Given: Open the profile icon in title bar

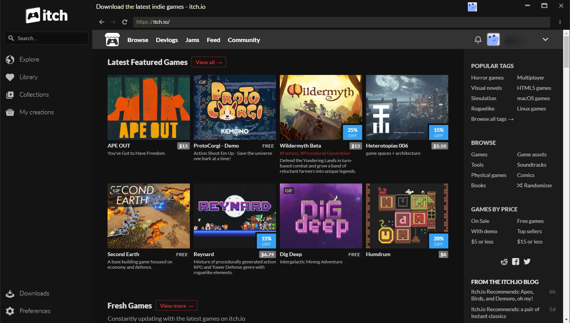Looking at the screenshot, I should [x=472, y=6].
